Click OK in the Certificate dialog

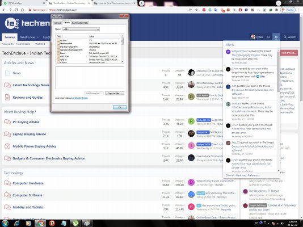[x=120, y=107]
